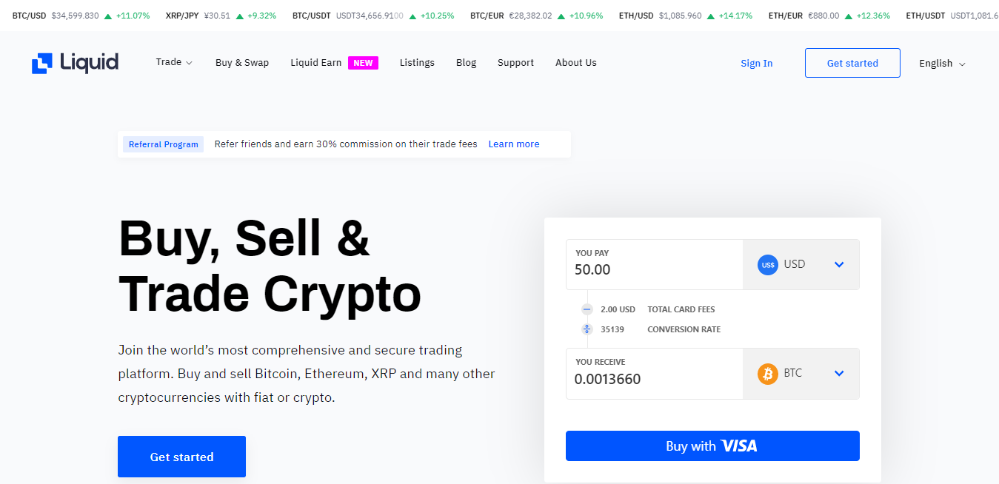This screenshot has height=484, width=999.
Task: Click the Liquid logo icon
Action: pyautogui.click(x=42, y=64)
